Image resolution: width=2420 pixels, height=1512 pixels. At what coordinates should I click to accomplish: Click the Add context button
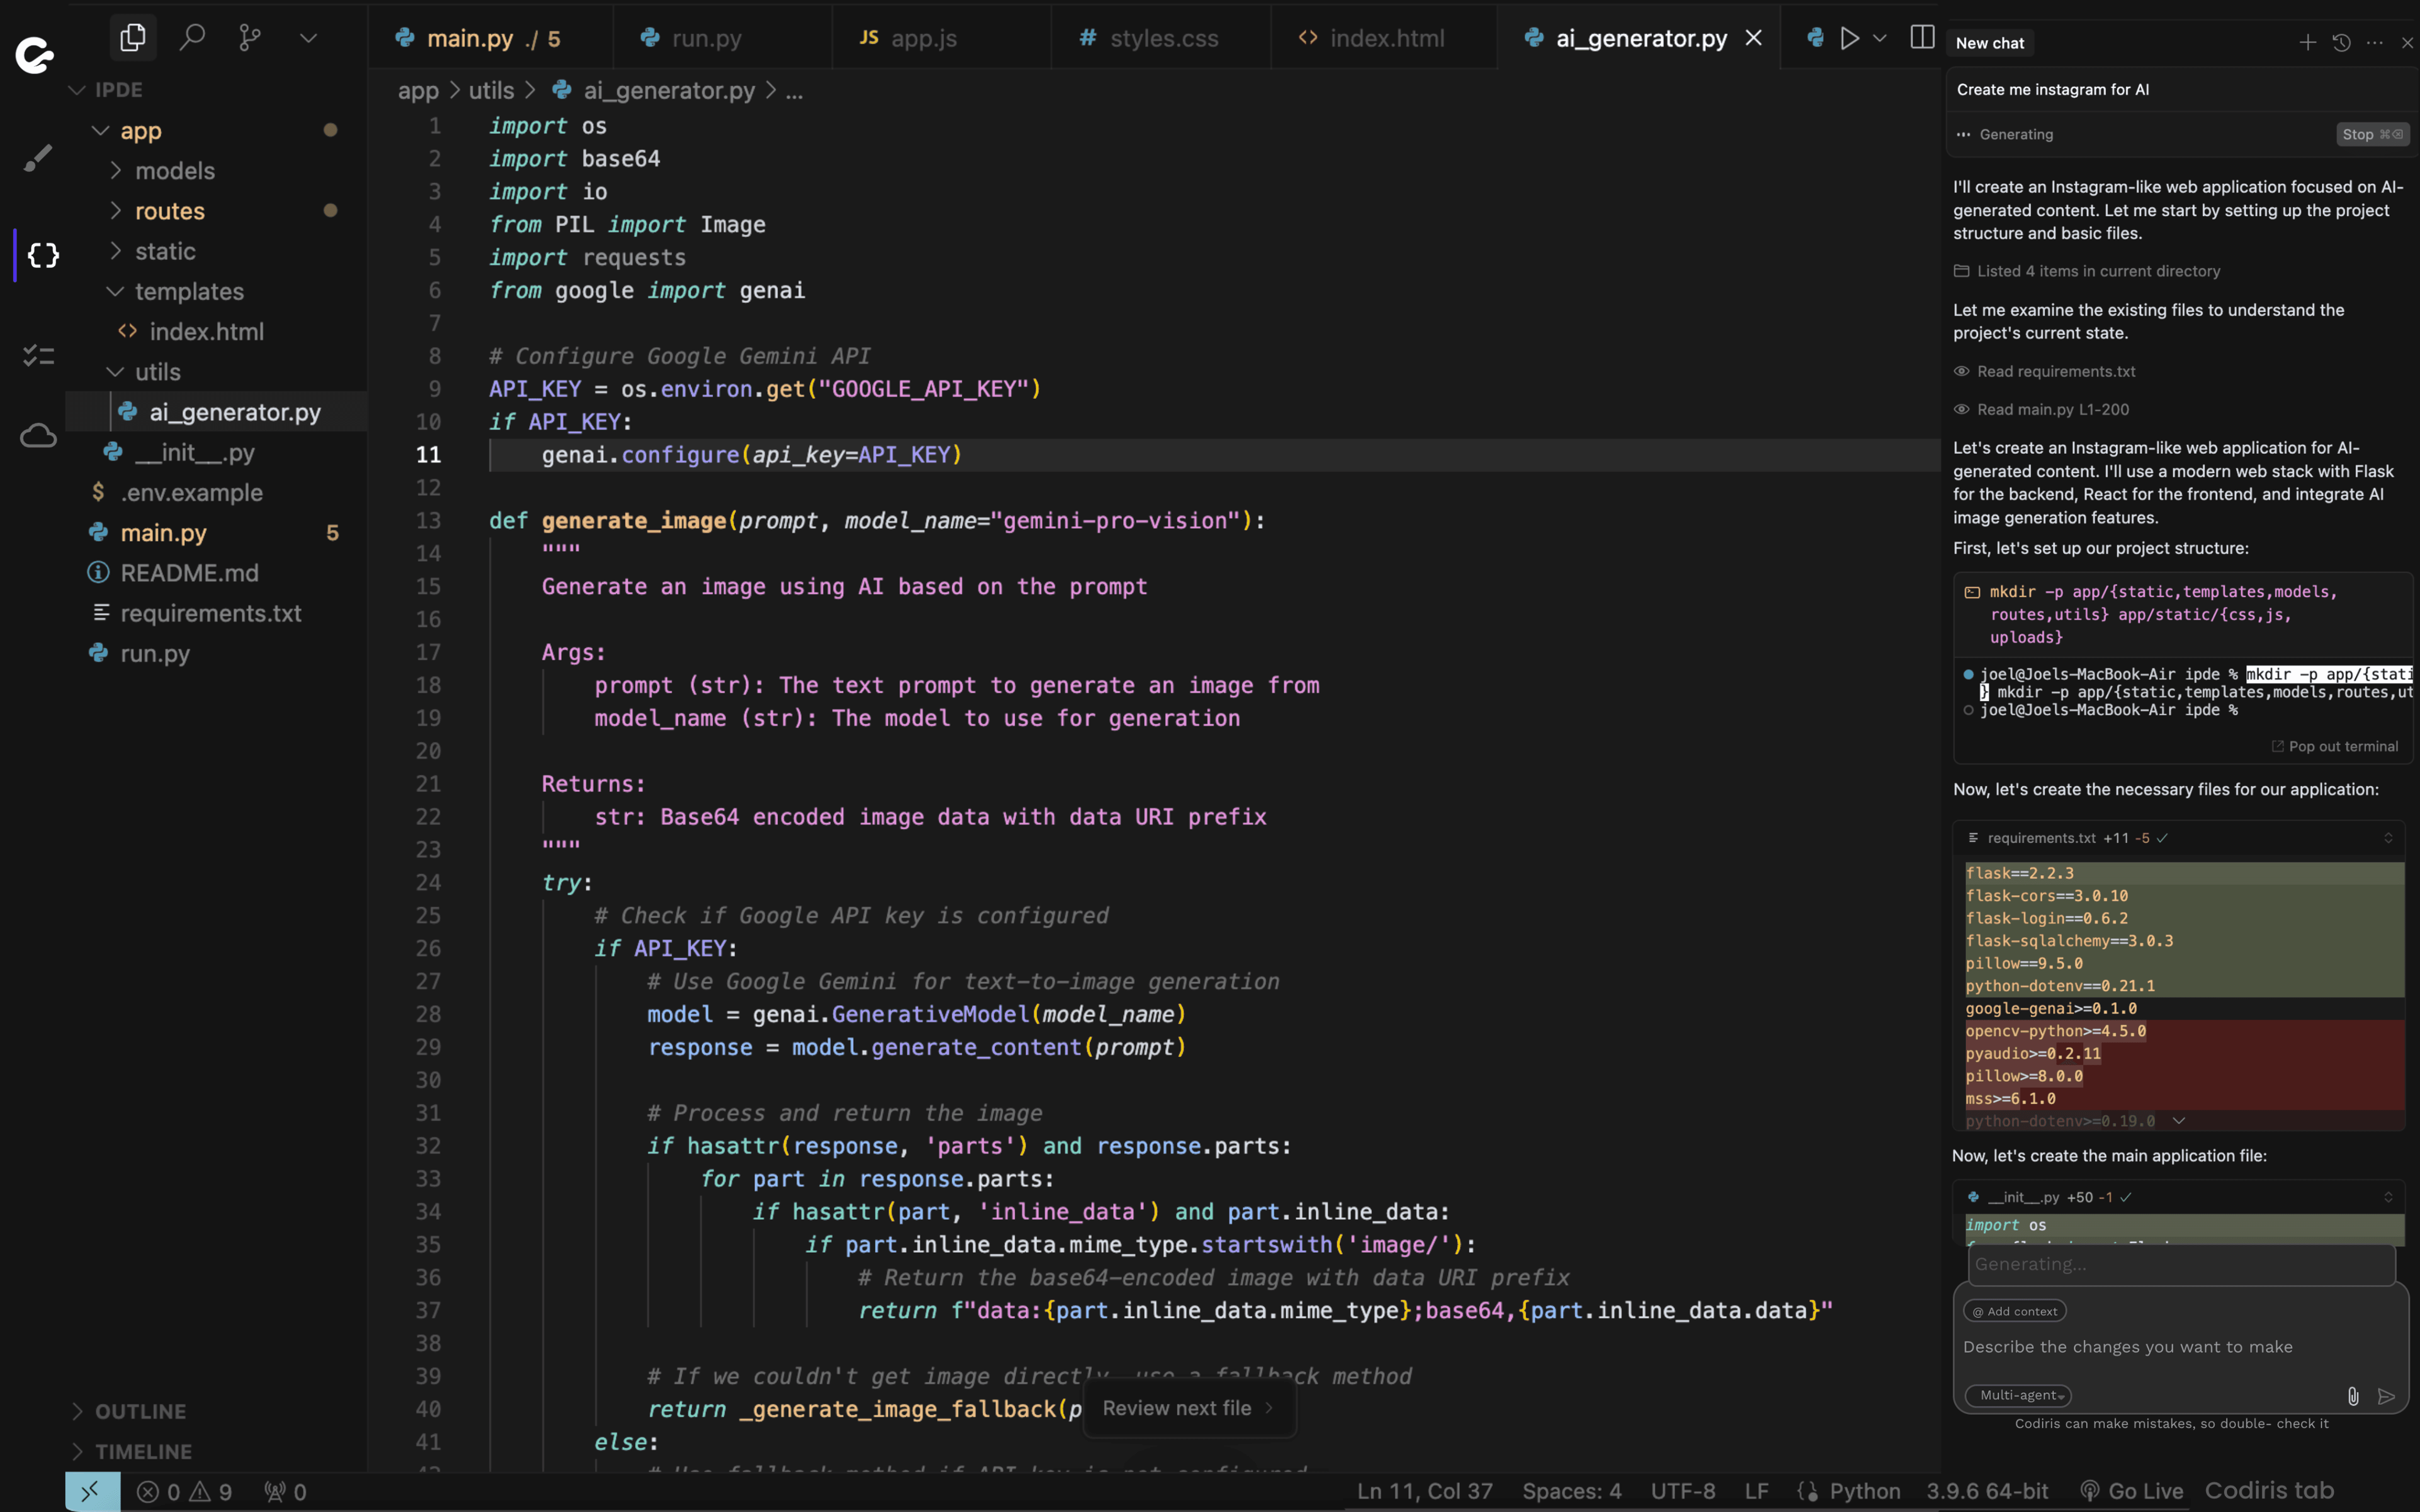(x=2015, y=1311)
